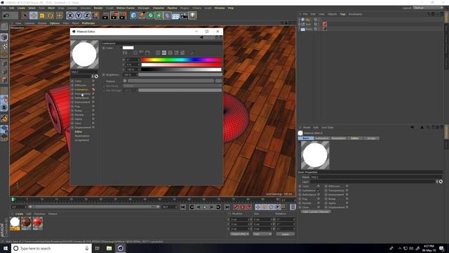Click on the saturation slider bar

coord(181,65)
